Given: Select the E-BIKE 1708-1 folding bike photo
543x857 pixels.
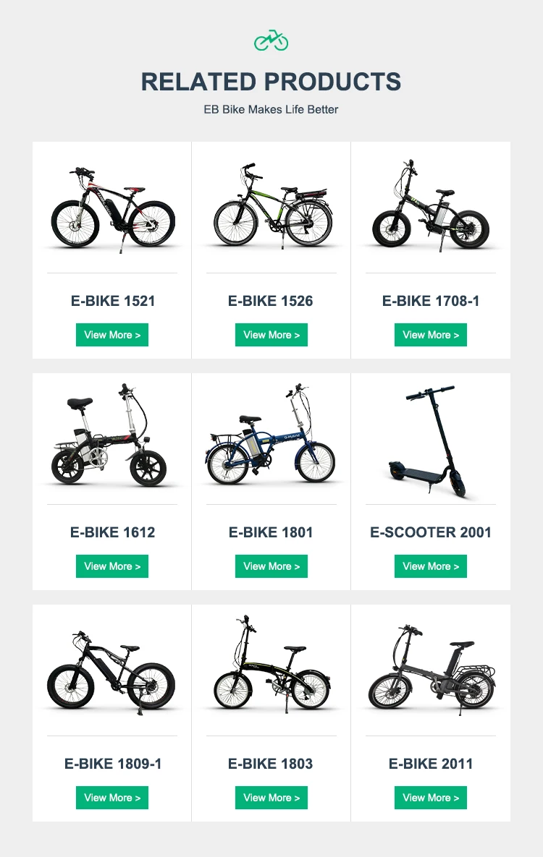Looking at the screenshot, I should pos(430,205).
